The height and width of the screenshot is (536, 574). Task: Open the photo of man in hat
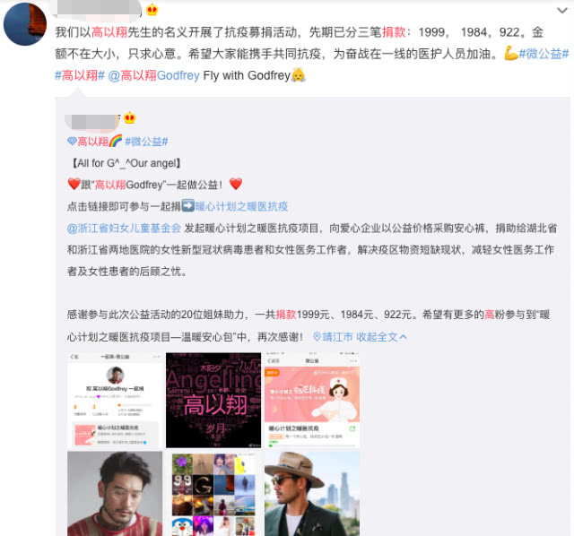(312, 494)
